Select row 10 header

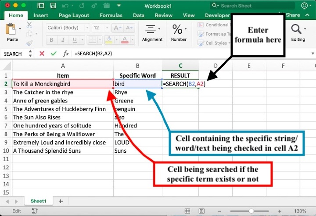(x=6, y=151)
